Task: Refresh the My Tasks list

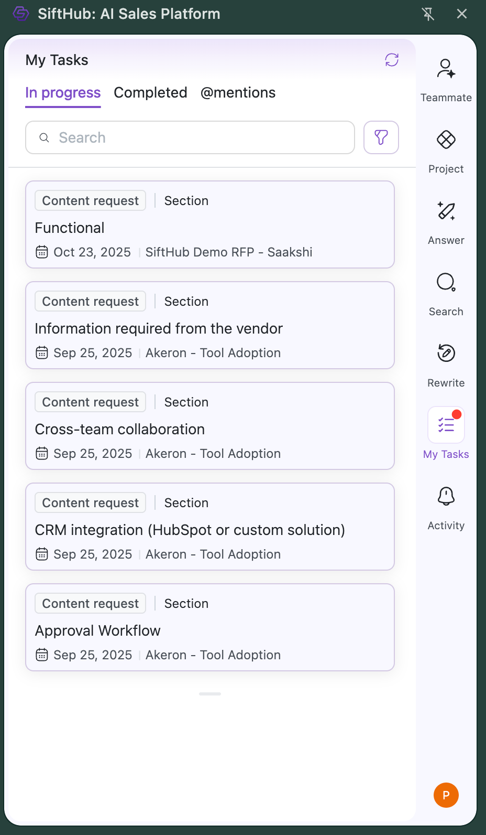Action: pos(392,60)
